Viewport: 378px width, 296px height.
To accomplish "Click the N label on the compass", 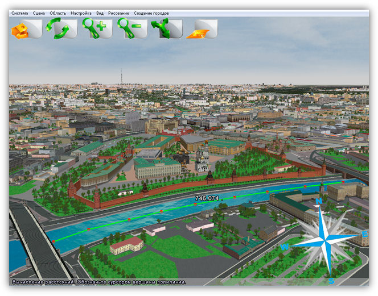I will (319, 201).
